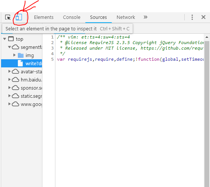Switch to the Console tab
The width and height of the screenshot is (210, 187).
coord(72,17)
